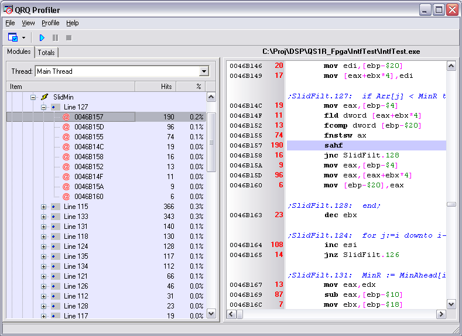Click the QRQ Profiler title bar icon
Image resolution: width=462 pixels, height=336 pixels.
tap(9, 10)
